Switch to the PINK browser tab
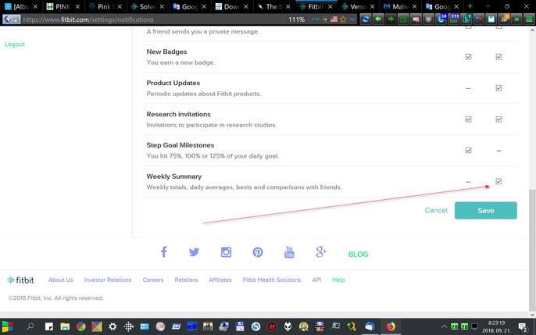Screen dimensions: 536x335 (63, 6)
